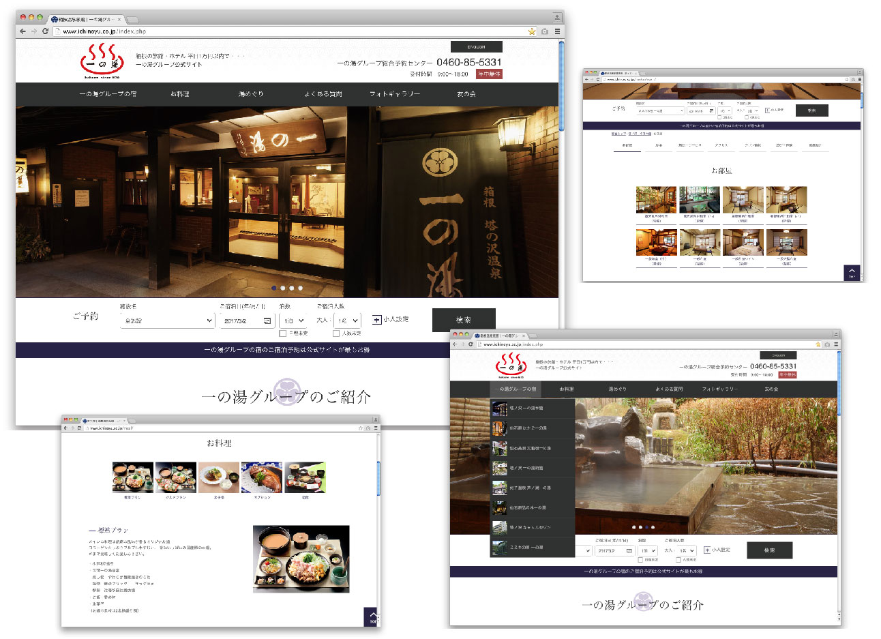Select the フォトギャラリー nav item in the largest window
This screenshot has width=881, height=639.
coord(395,94)
